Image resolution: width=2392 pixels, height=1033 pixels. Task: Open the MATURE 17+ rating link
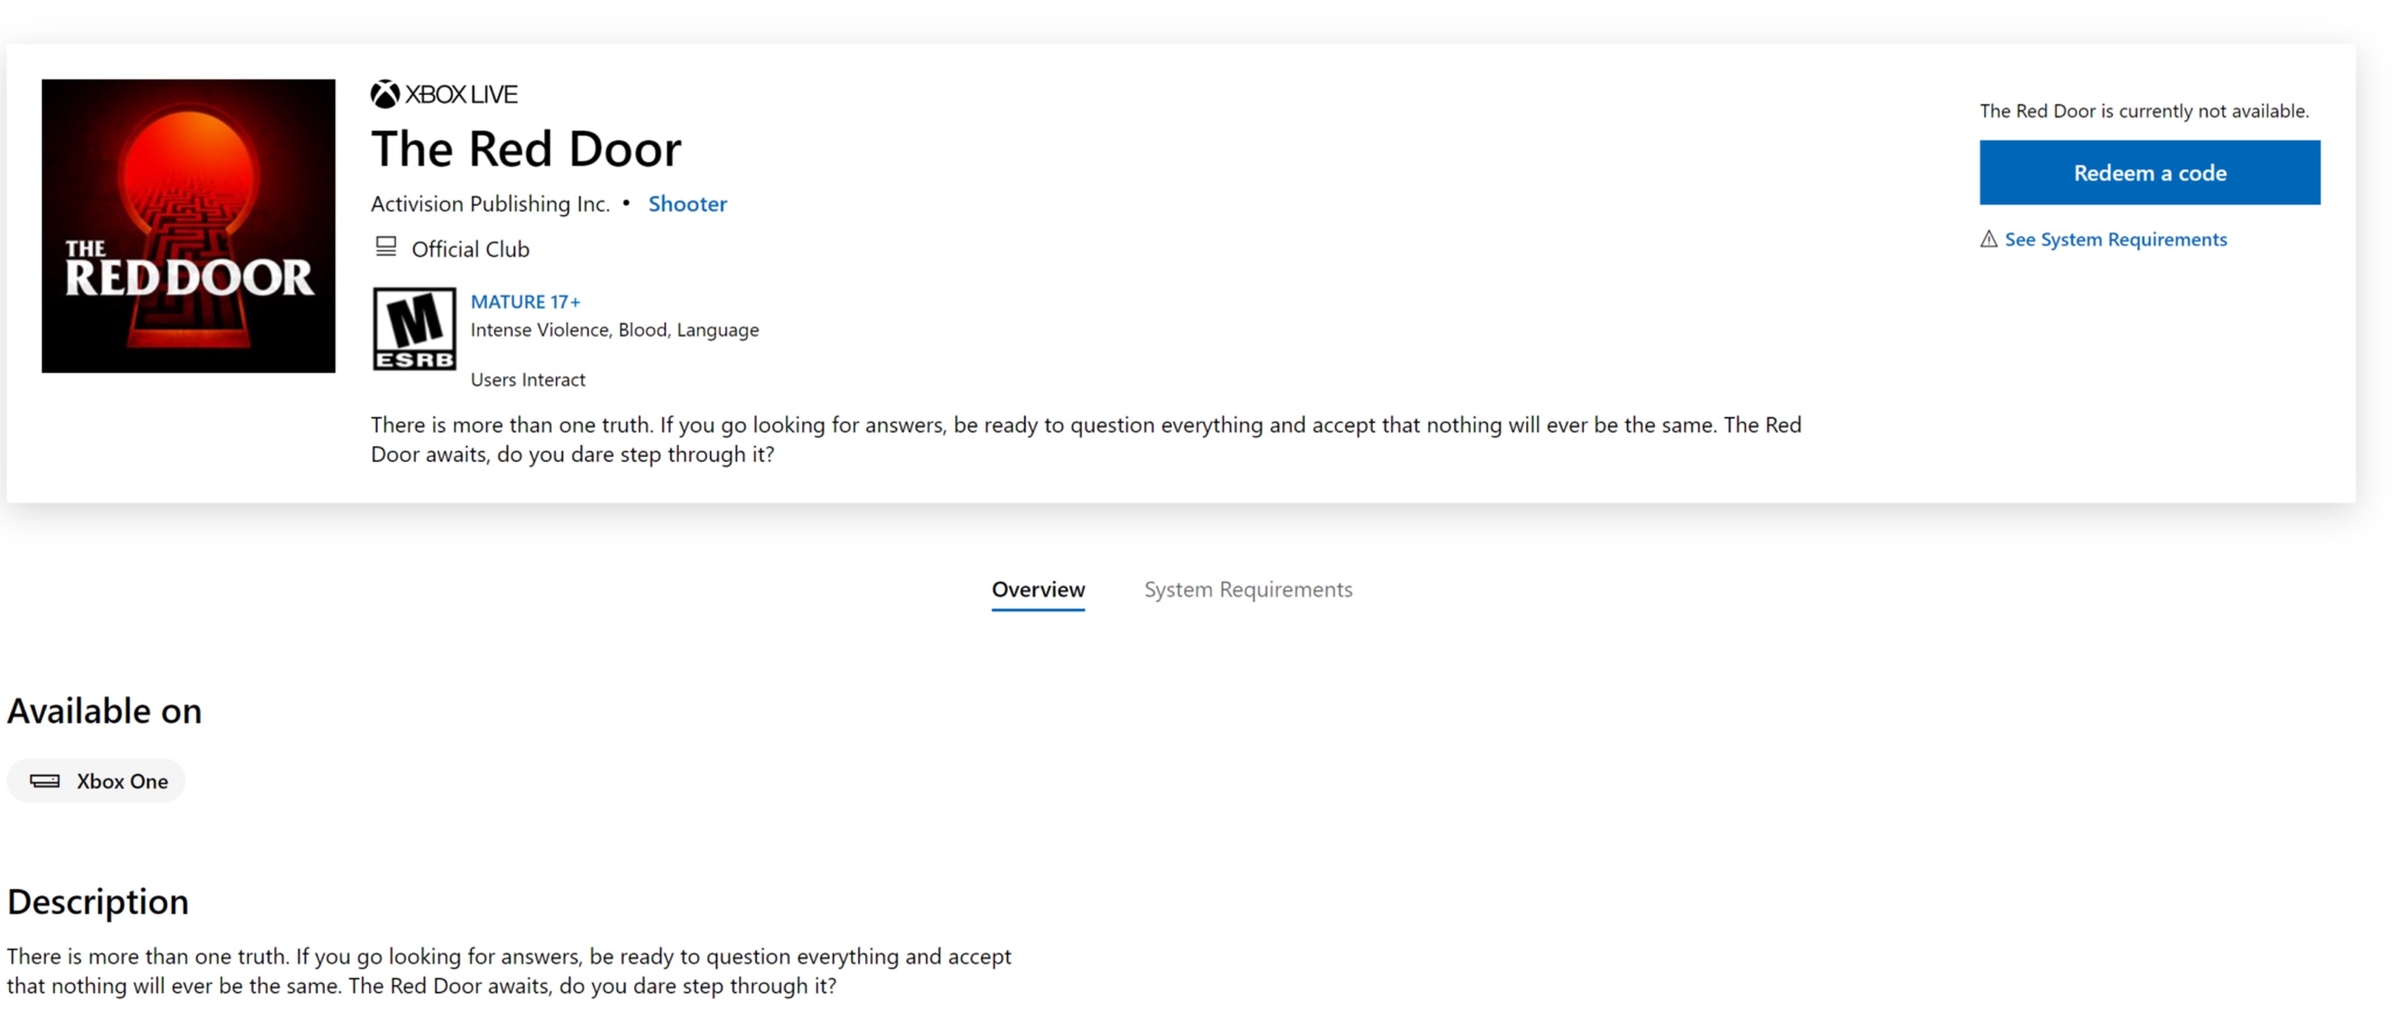(x=524, y=302)
